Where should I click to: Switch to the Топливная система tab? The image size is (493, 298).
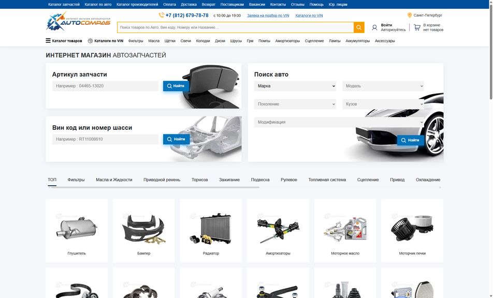327,180
